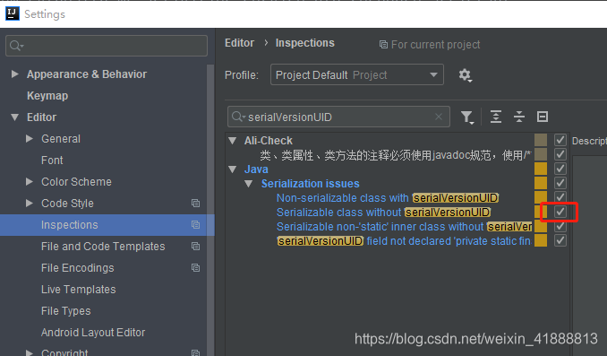Toggle the Java group checkbox
Screen dimensions: 607x356
pos(560,169)
